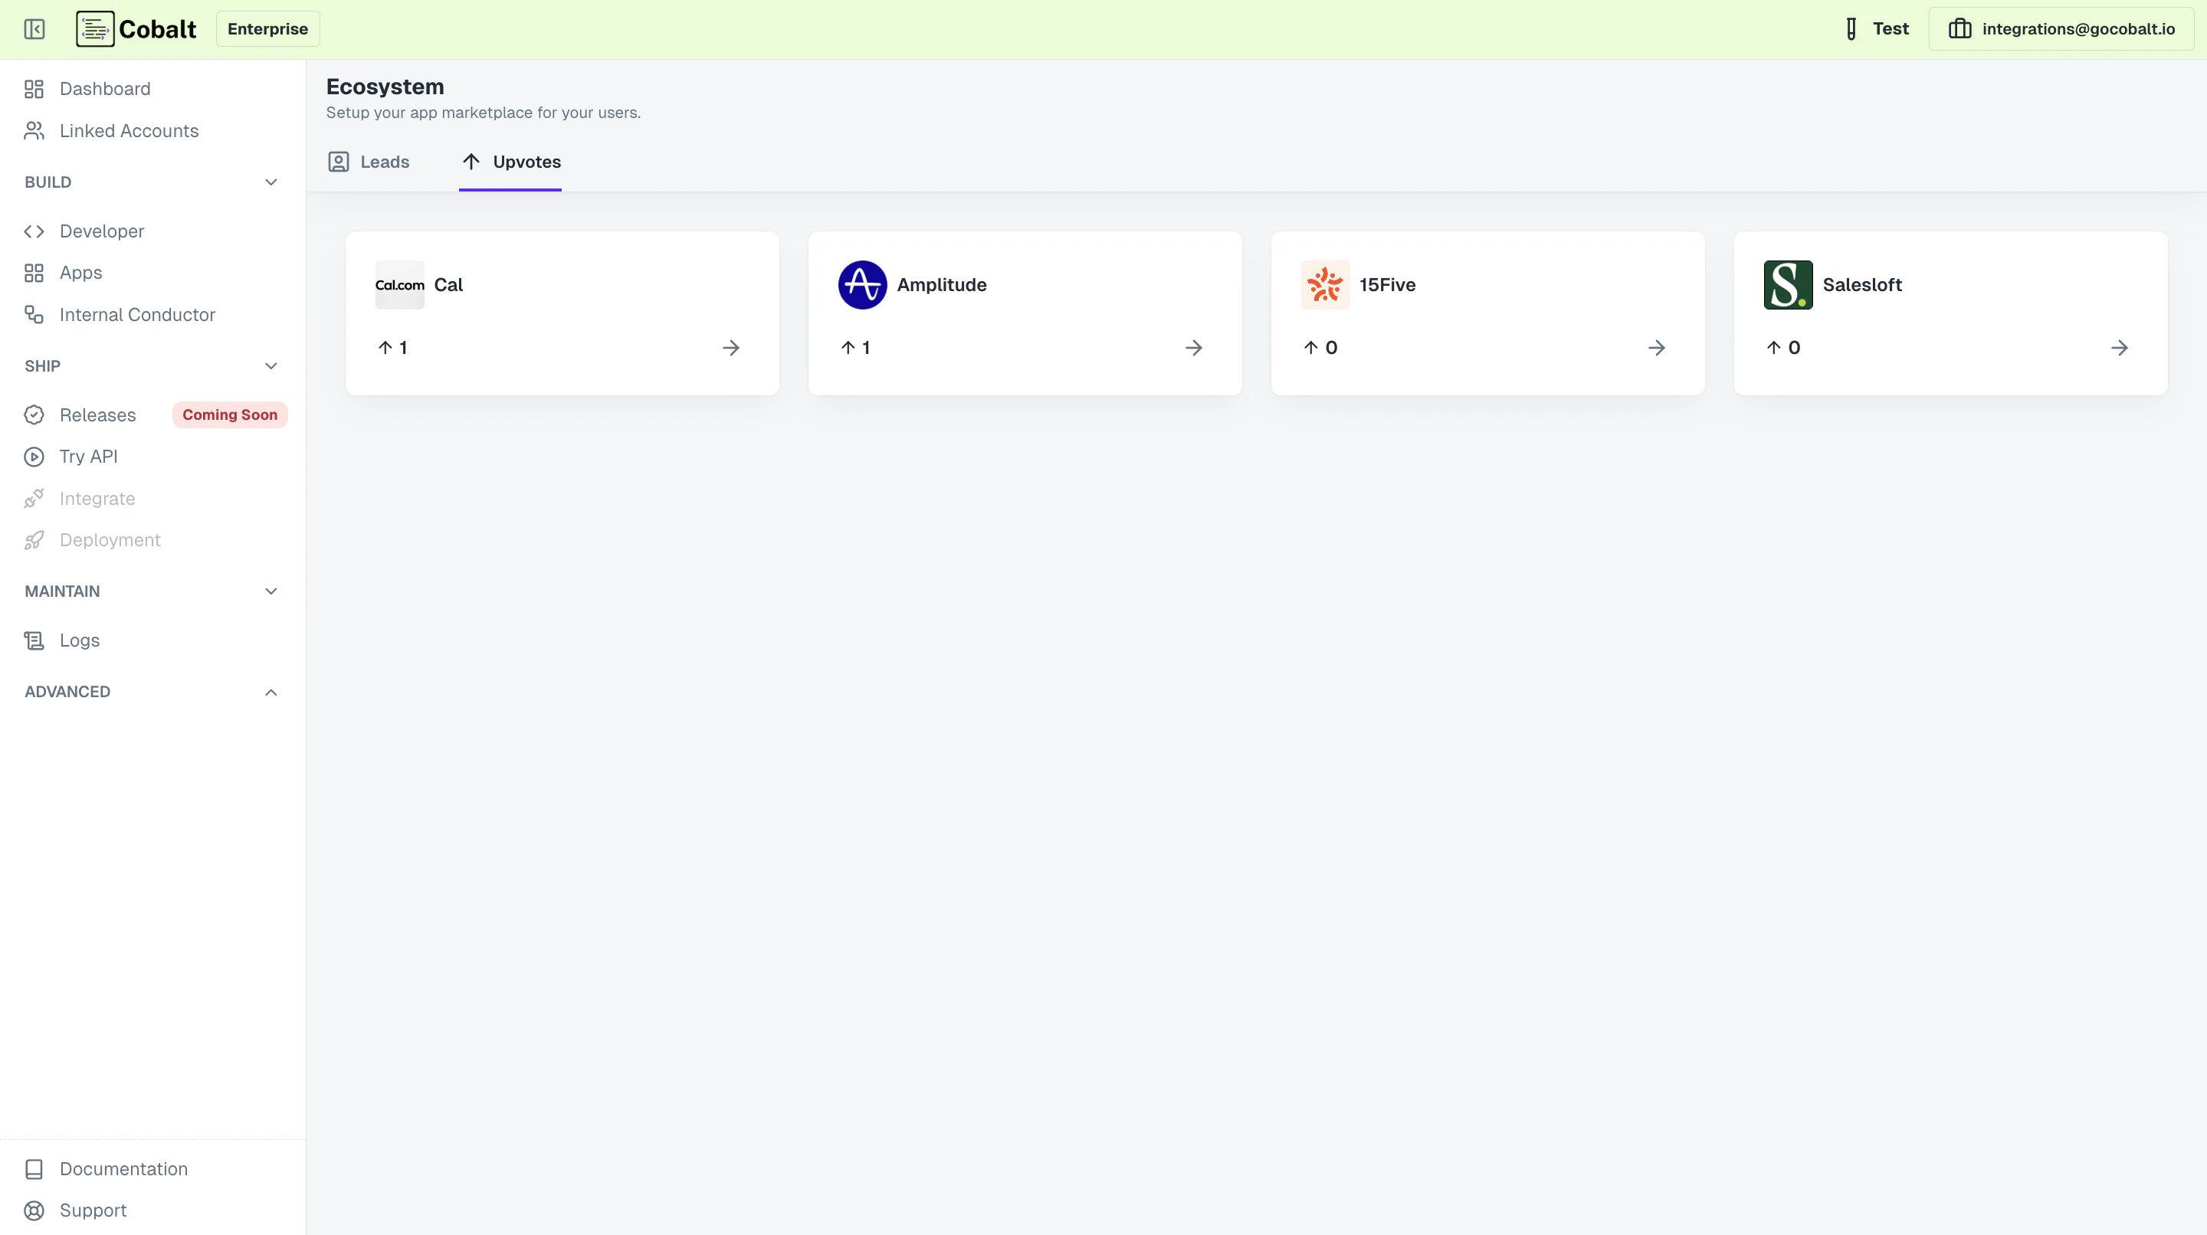Collapse the ADVANCED section

tap(271, 692)
